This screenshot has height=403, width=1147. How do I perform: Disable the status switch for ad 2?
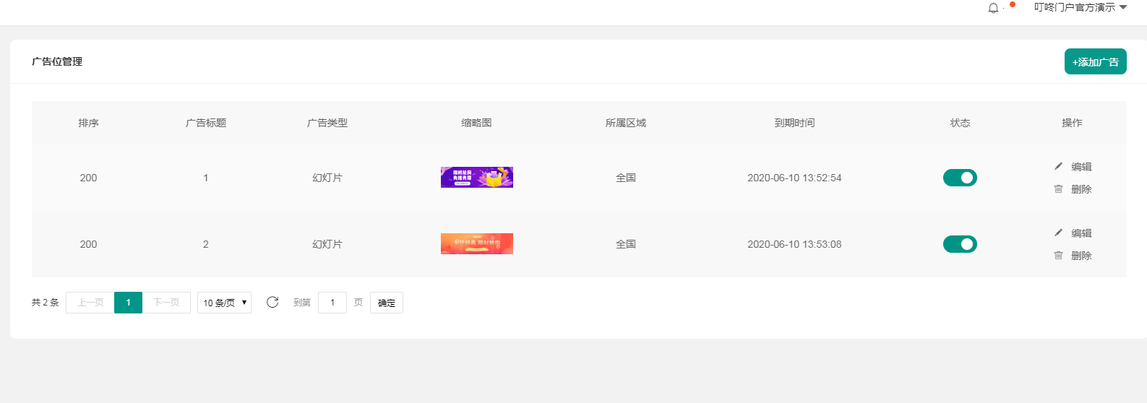(x=960, y=244)
